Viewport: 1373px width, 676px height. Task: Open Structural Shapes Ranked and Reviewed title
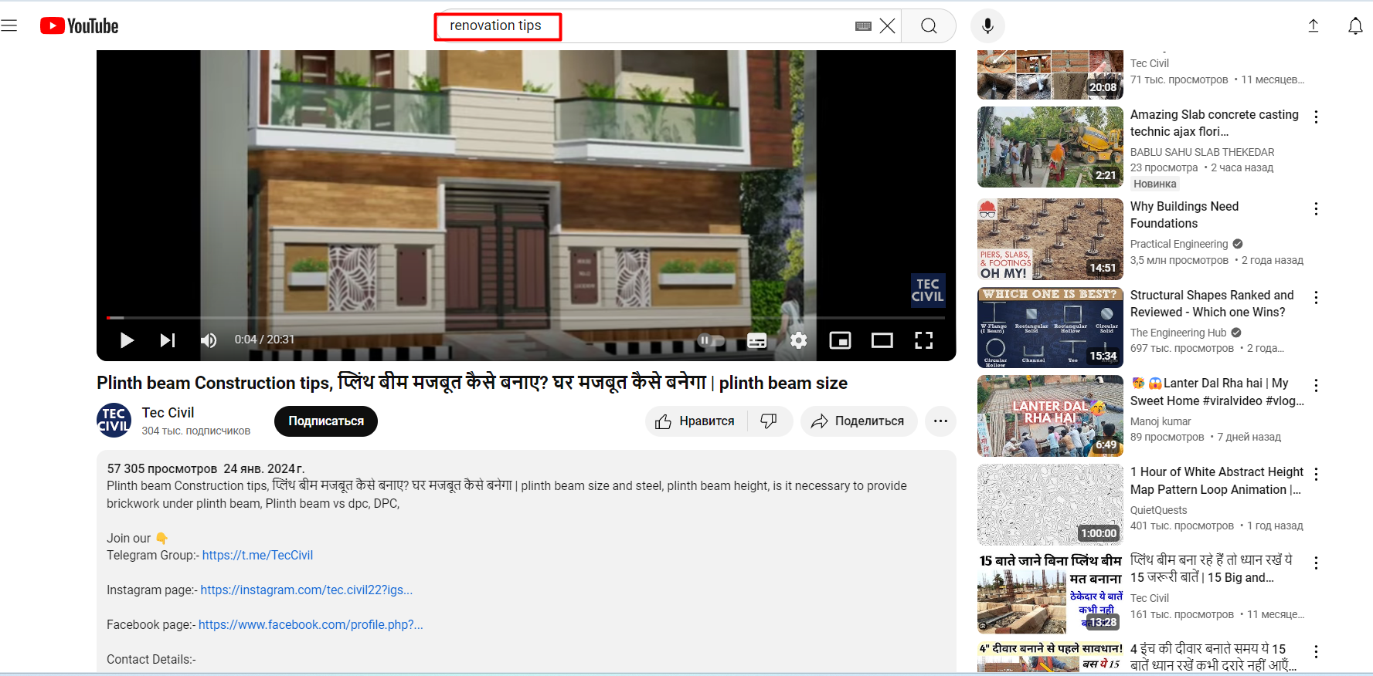click(x=1212, y=304)
